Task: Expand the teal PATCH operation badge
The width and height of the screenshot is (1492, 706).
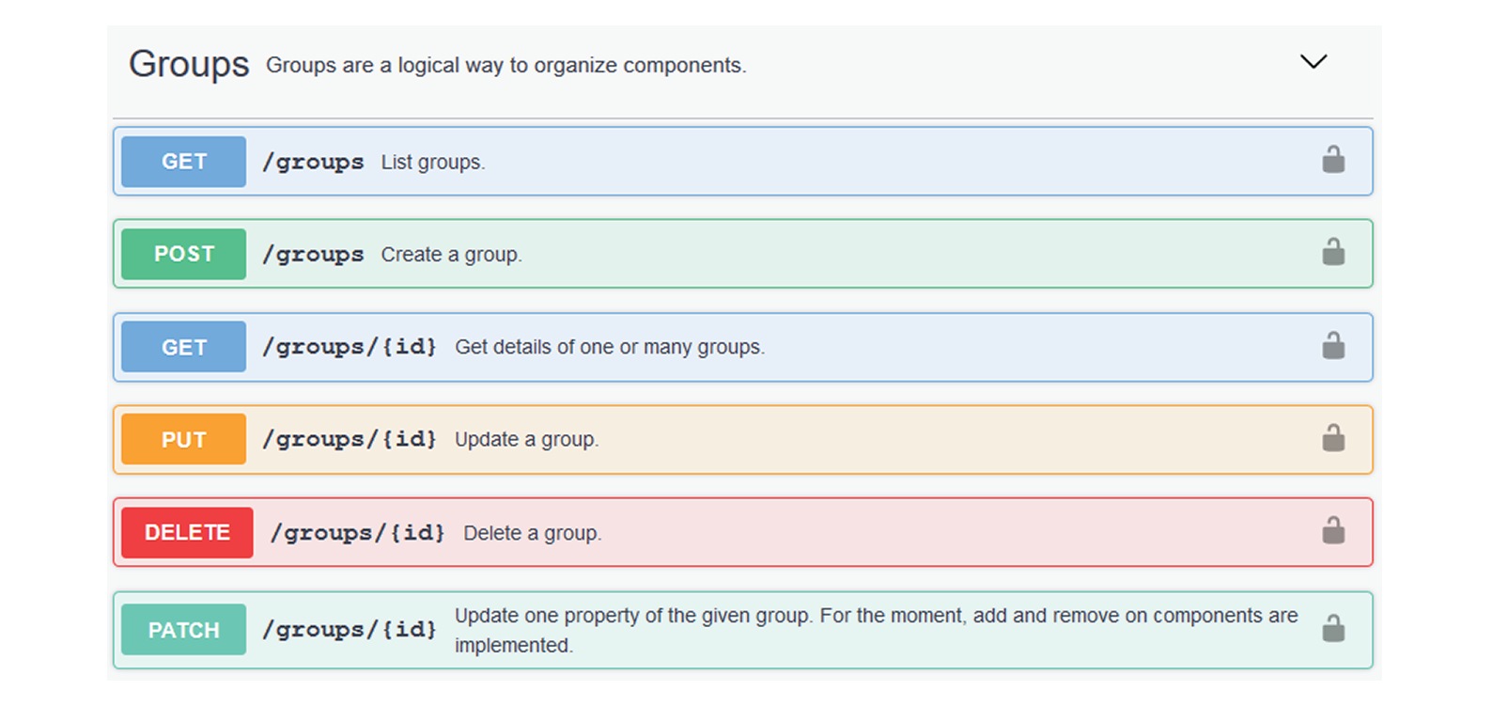Action: pos(183,630)
